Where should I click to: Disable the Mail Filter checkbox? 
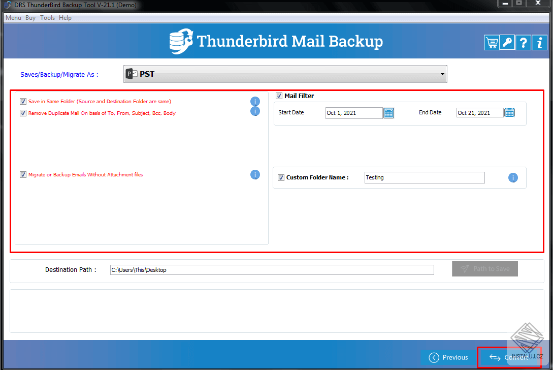click(x=279, y=96)
